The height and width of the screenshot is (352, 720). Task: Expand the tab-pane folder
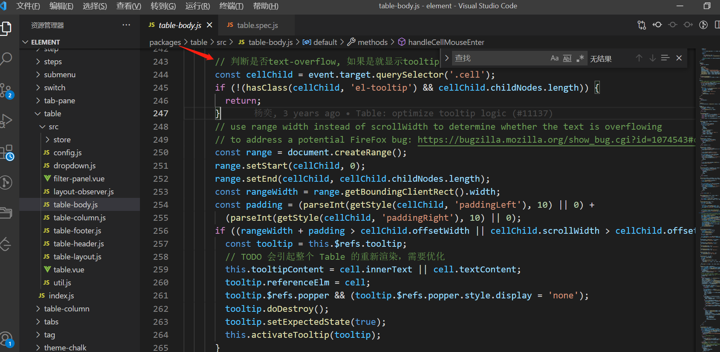tap(80, 101)
